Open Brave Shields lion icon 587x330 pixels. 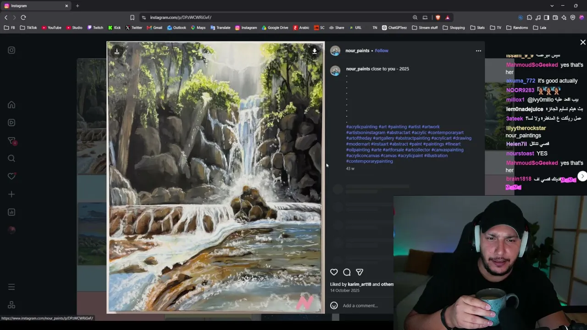tap(438, 17)
